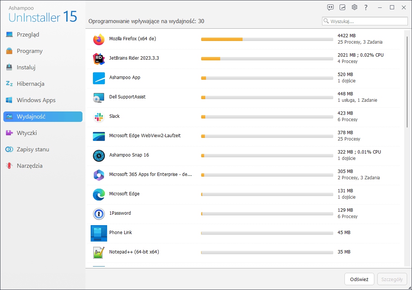Click the Wyszukaj search field

(368, 21)
